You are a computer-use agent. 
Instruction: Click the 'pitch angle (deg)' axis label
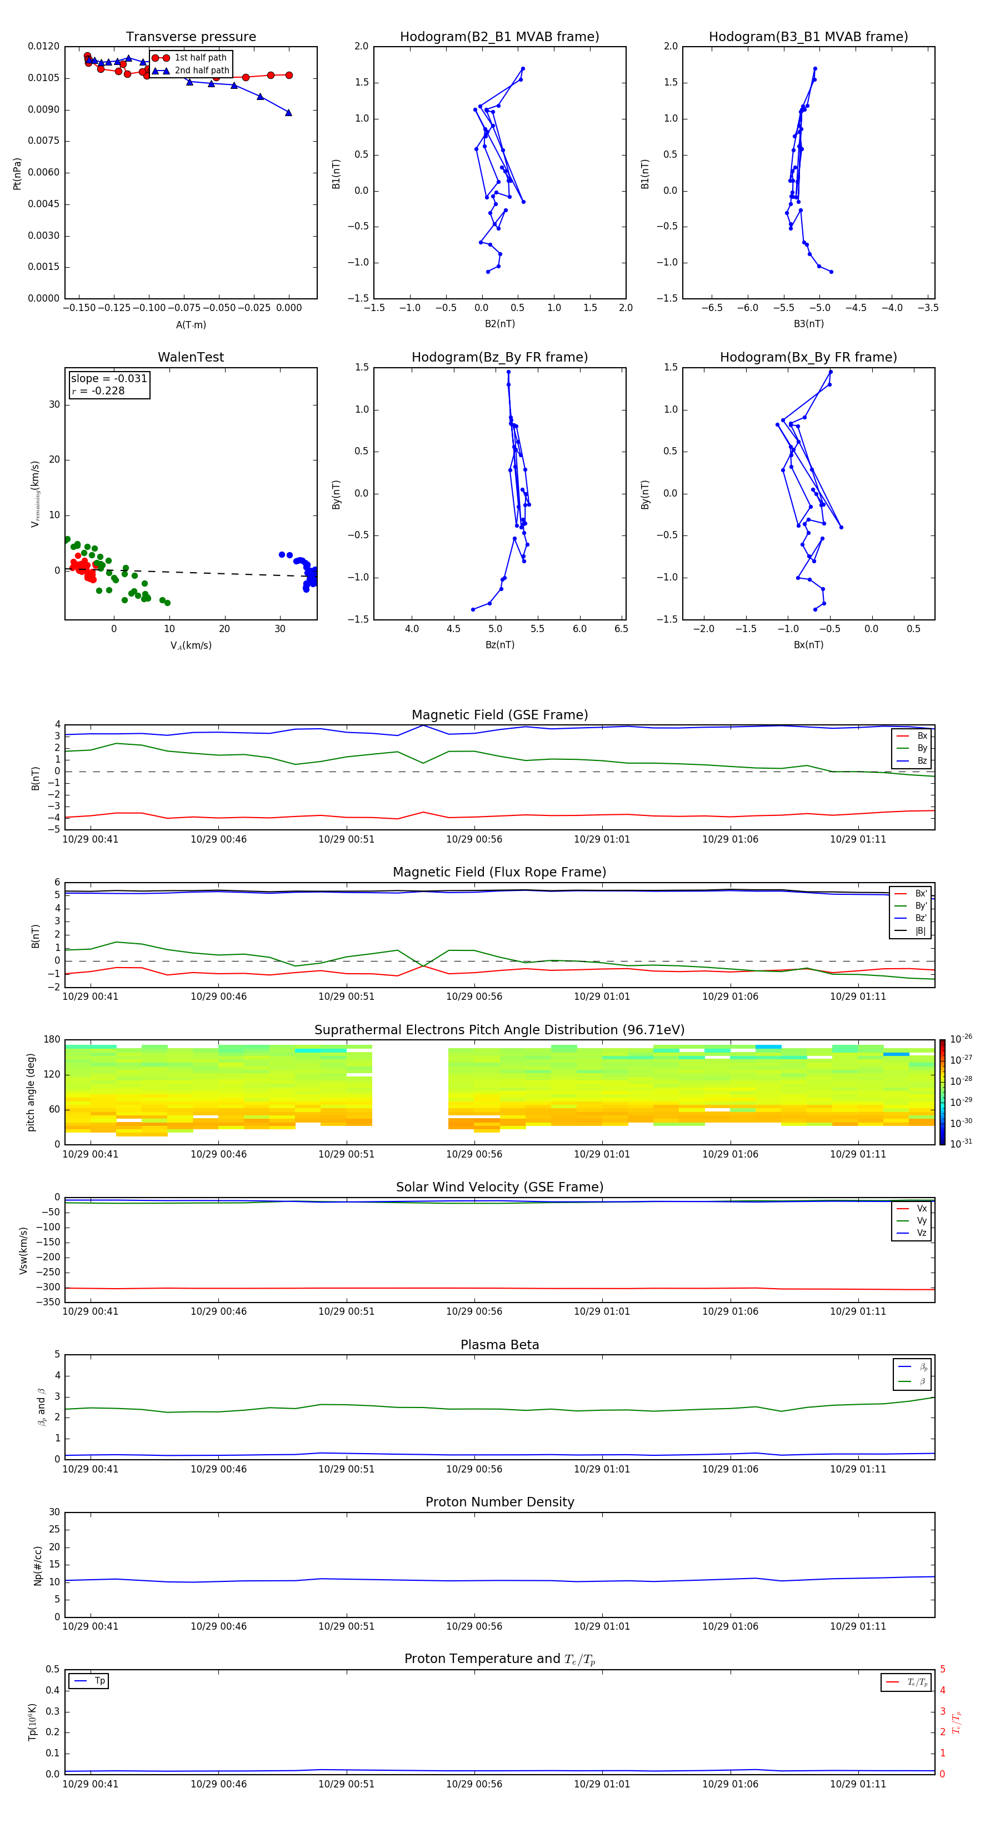31,1092
